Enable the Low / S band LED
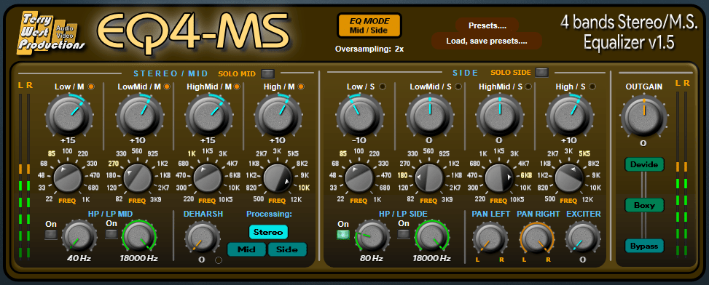The image size is (709, 285). [383, 87]
